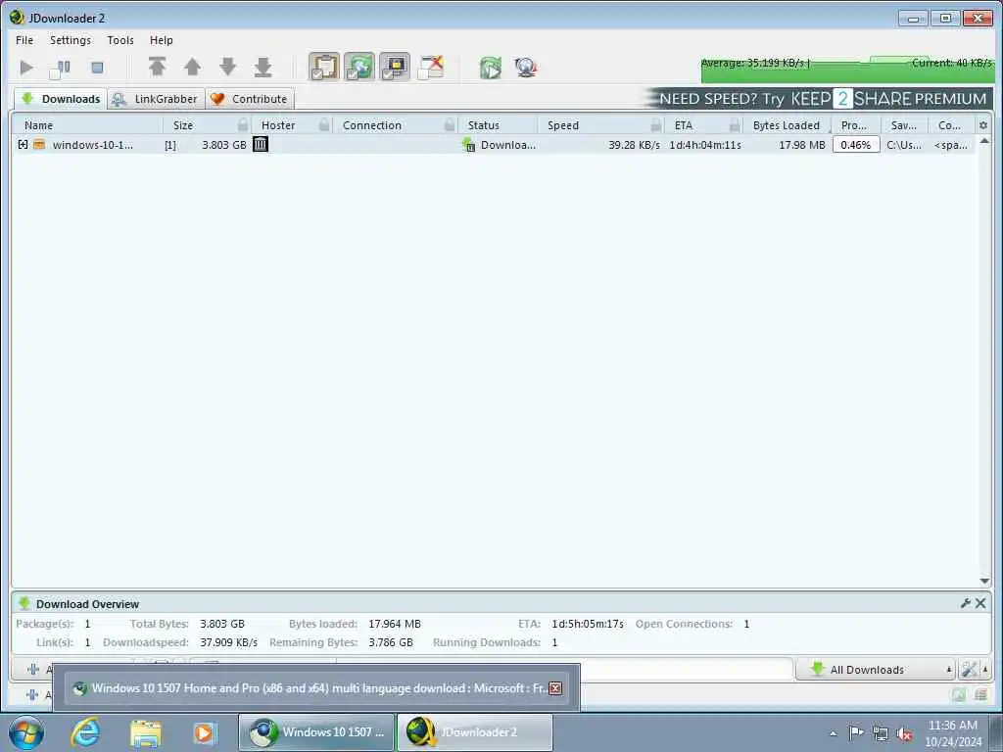Viewport: 1003px width, 752px height.
Task: Open the Tools menu
Action: pos(120,39)
